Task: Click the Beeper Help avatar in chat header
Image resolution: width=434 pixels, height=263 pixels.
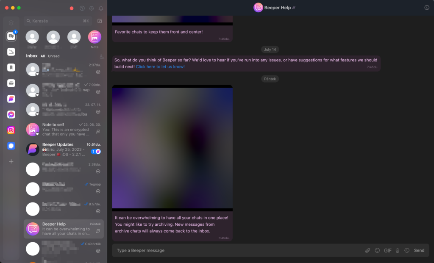Action: point(258,8)
